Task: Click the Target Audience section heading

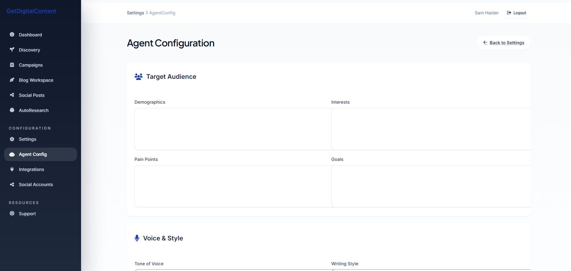Action: point(171,77)
